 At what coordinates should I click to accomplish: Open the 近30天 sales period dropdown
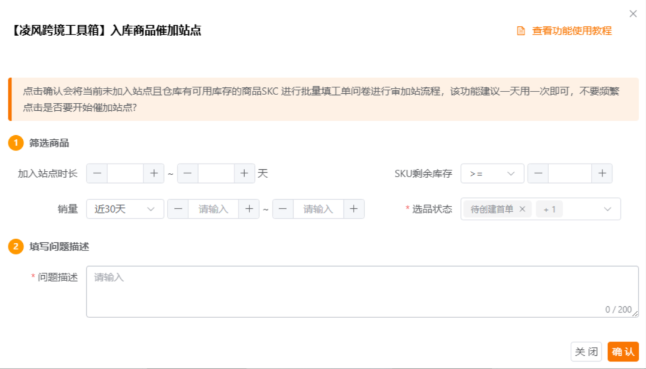(125, 209)
